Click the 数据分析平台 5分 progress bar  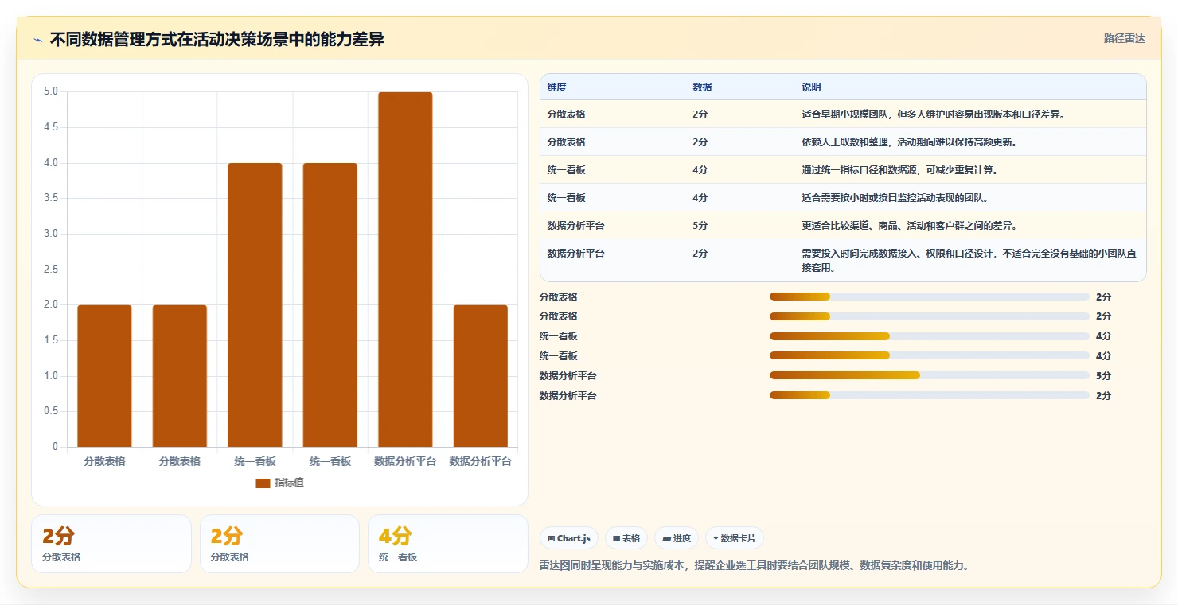click(930, 375)
